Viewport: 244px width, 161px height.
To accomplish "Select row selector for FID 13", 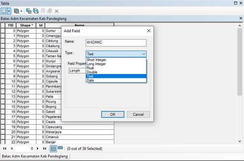I will coord(3,97).
